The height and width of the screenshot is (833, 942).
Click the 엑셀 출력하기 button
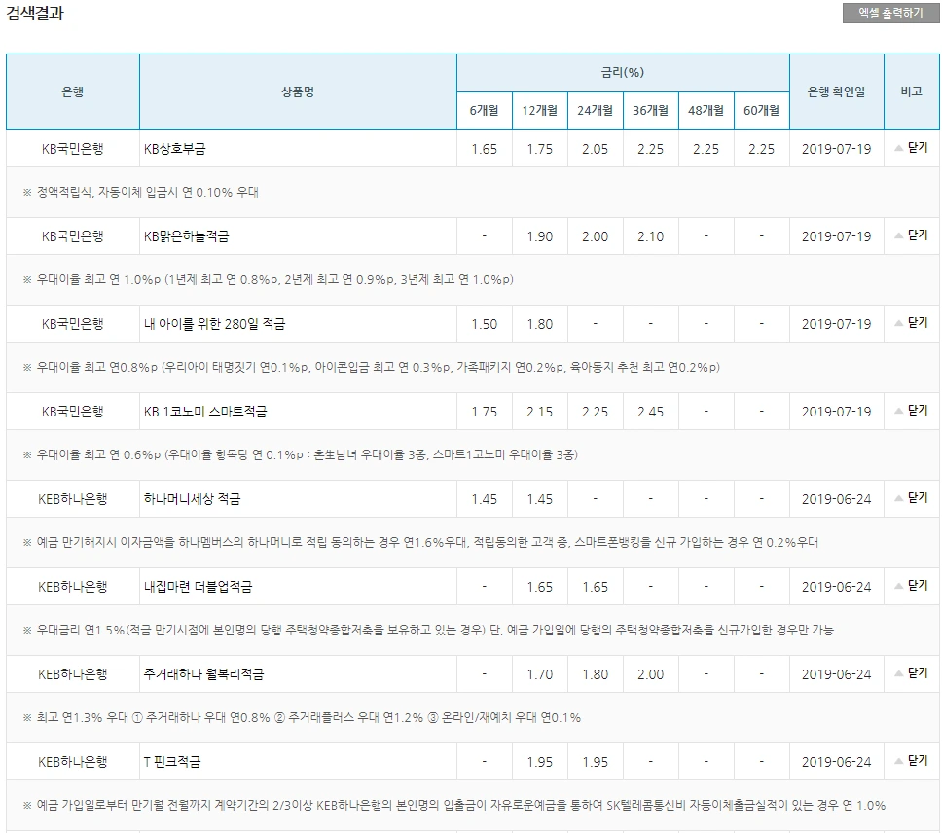tap(890, 14)
